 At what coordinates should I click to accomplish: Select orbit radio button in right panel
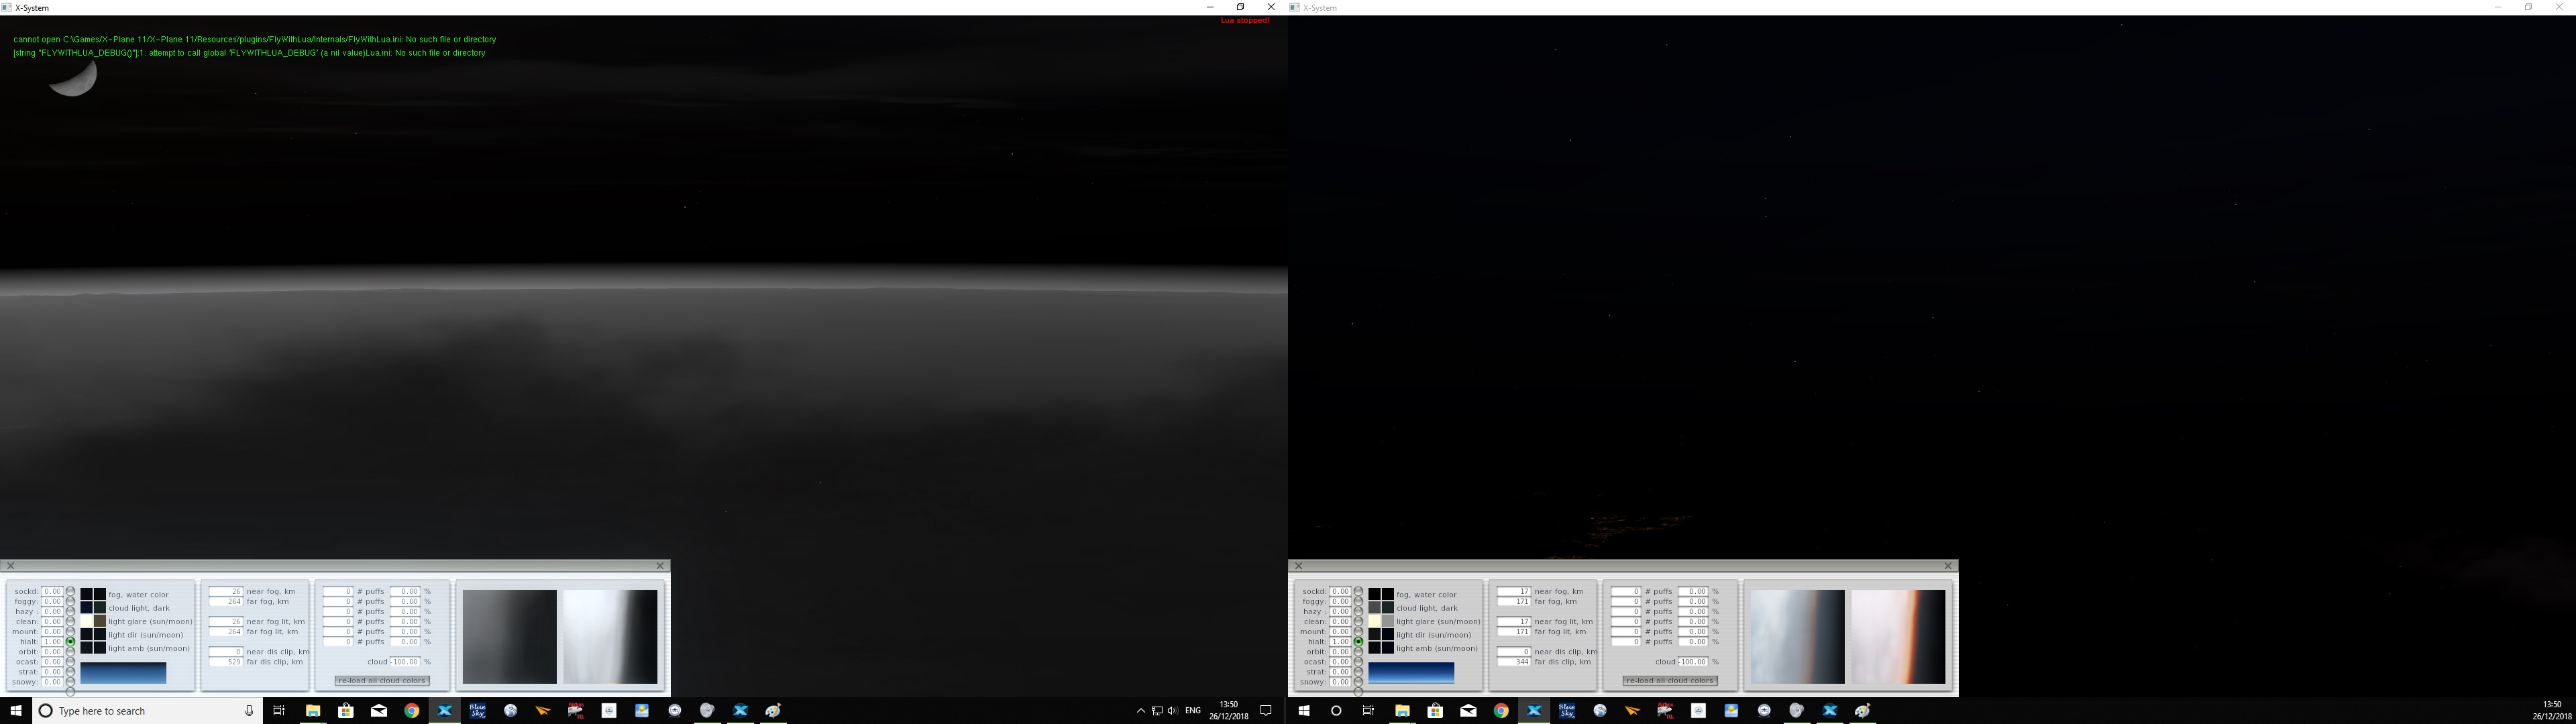pos(1358,651)
